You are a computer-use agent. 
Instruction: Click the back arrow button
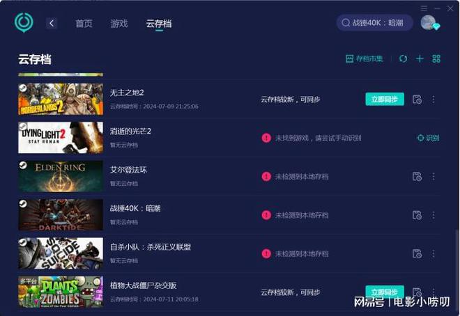tap(52, 23)
